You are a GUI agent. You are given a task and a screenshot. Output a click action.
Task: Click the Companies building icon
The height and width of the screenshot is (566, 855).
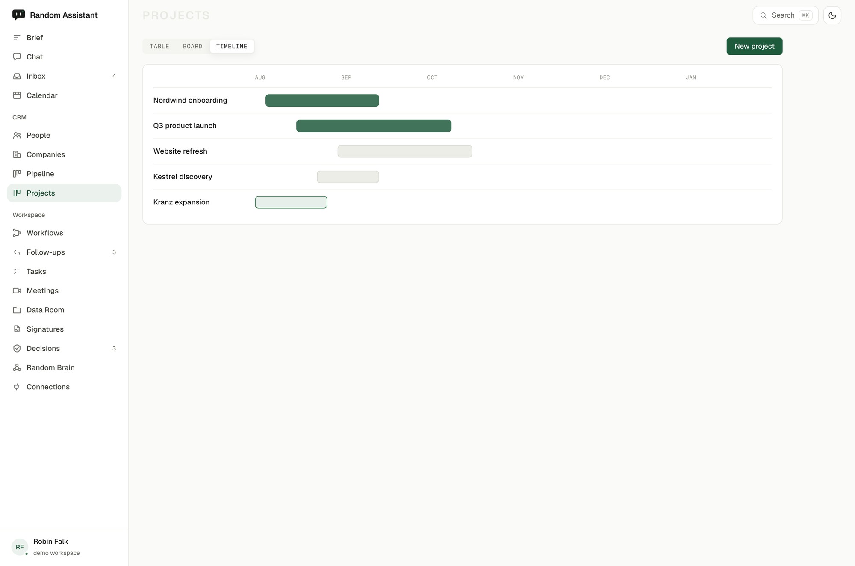17,154
